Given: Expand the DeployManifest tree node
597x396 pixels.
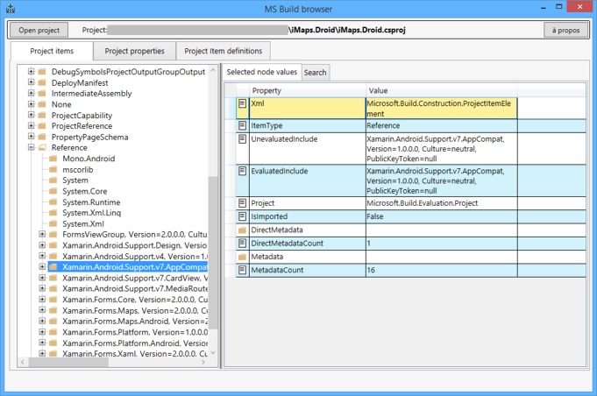Looking at the screenshot, I should click(x=32, y=82).
